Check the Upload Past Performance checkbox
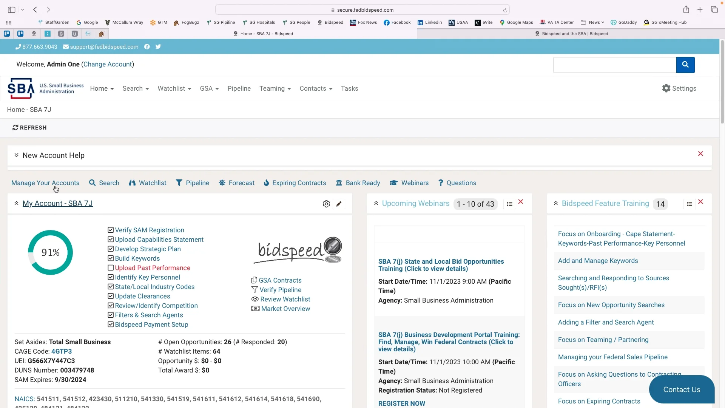Image resolution: width=725 pixels, height=408 pixels. click(111, 268)
